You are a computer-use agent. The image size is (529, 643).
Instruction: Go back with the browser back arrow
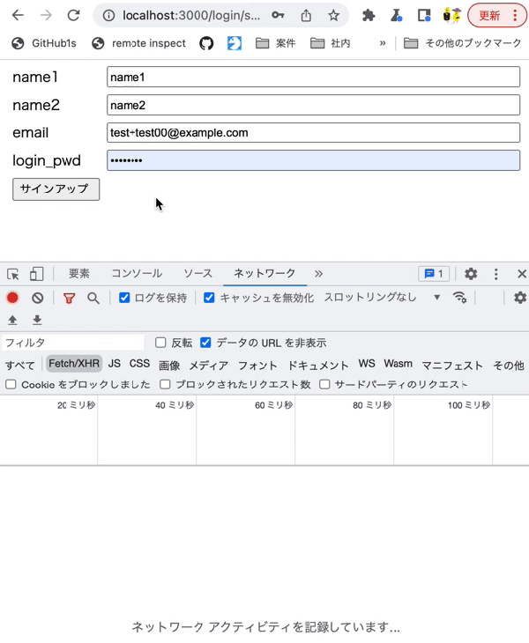tap(18, 16)
